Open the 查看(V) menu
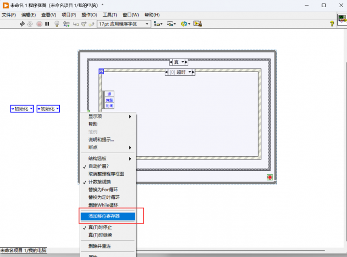Screen dimensions: 347x257 [48, 15]
